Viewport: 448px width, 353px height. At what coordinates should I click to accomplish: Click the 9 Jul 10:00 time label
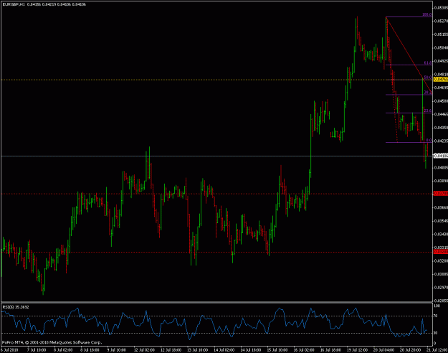point(117,350)
